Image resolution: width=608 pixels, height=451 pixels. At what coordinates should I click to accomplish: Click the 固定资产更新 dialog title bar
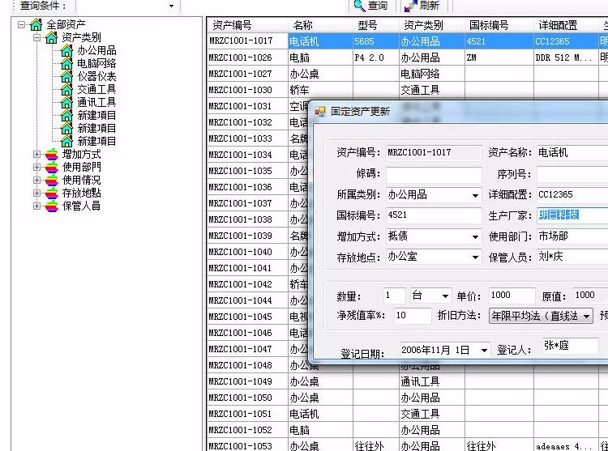[x=460, y=112]
